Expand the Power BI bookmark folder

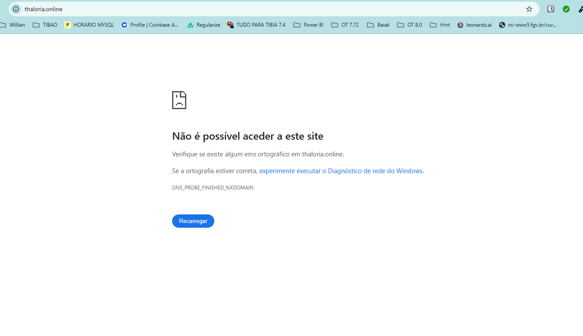pos(308,25)
